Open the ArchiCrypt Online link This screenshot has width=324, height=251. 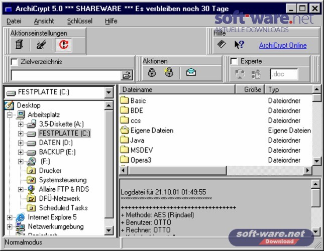pyautogui.click(x=283, y=45)
